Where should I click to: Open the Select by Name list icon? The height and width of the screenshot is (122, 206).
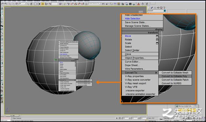[x=32, y=4]
